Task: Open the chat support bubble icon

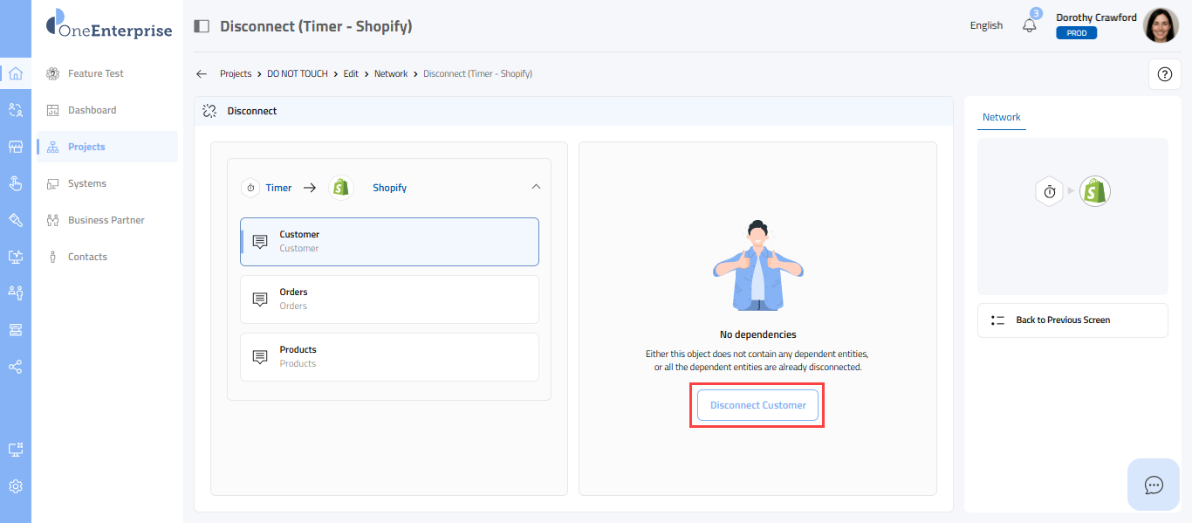Action: (x=1154, y=485)
